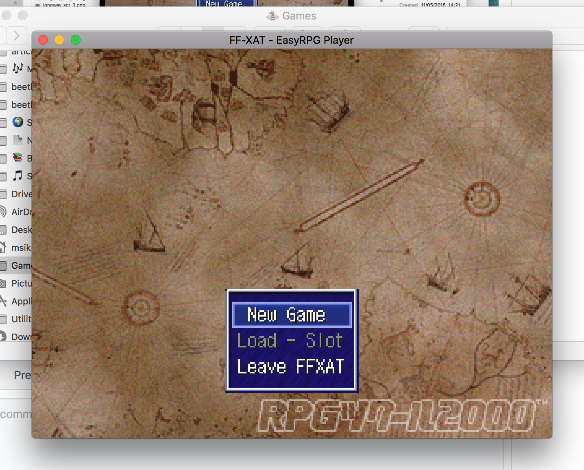
Task: Select Leave FFXAT to quit the game
Action: click(x=291, y=367)
